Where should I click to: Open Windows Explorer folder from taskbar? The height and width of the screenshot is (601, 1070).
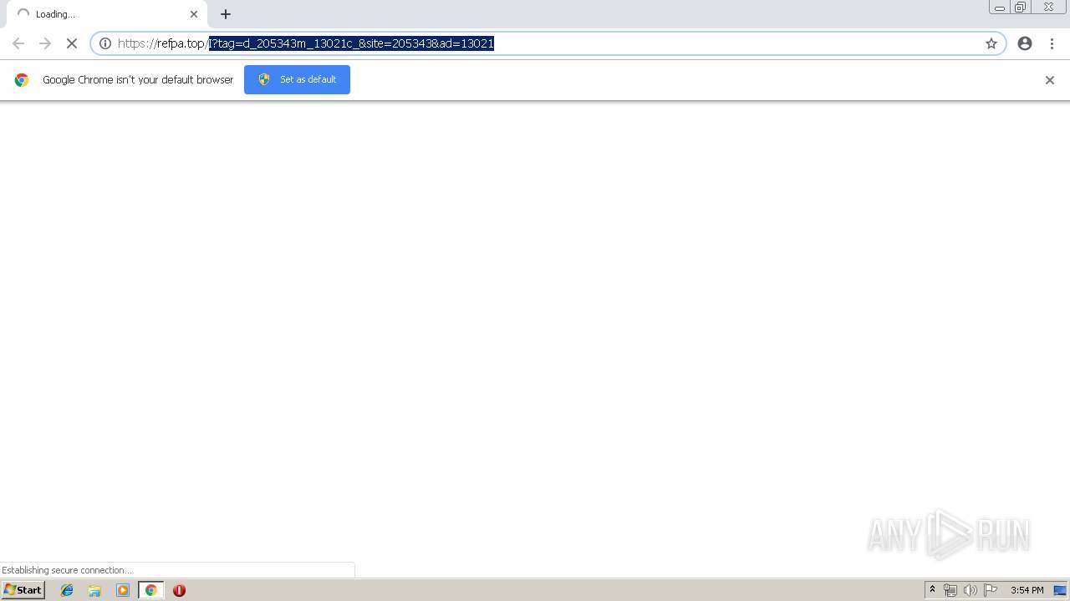click(94, 590)
